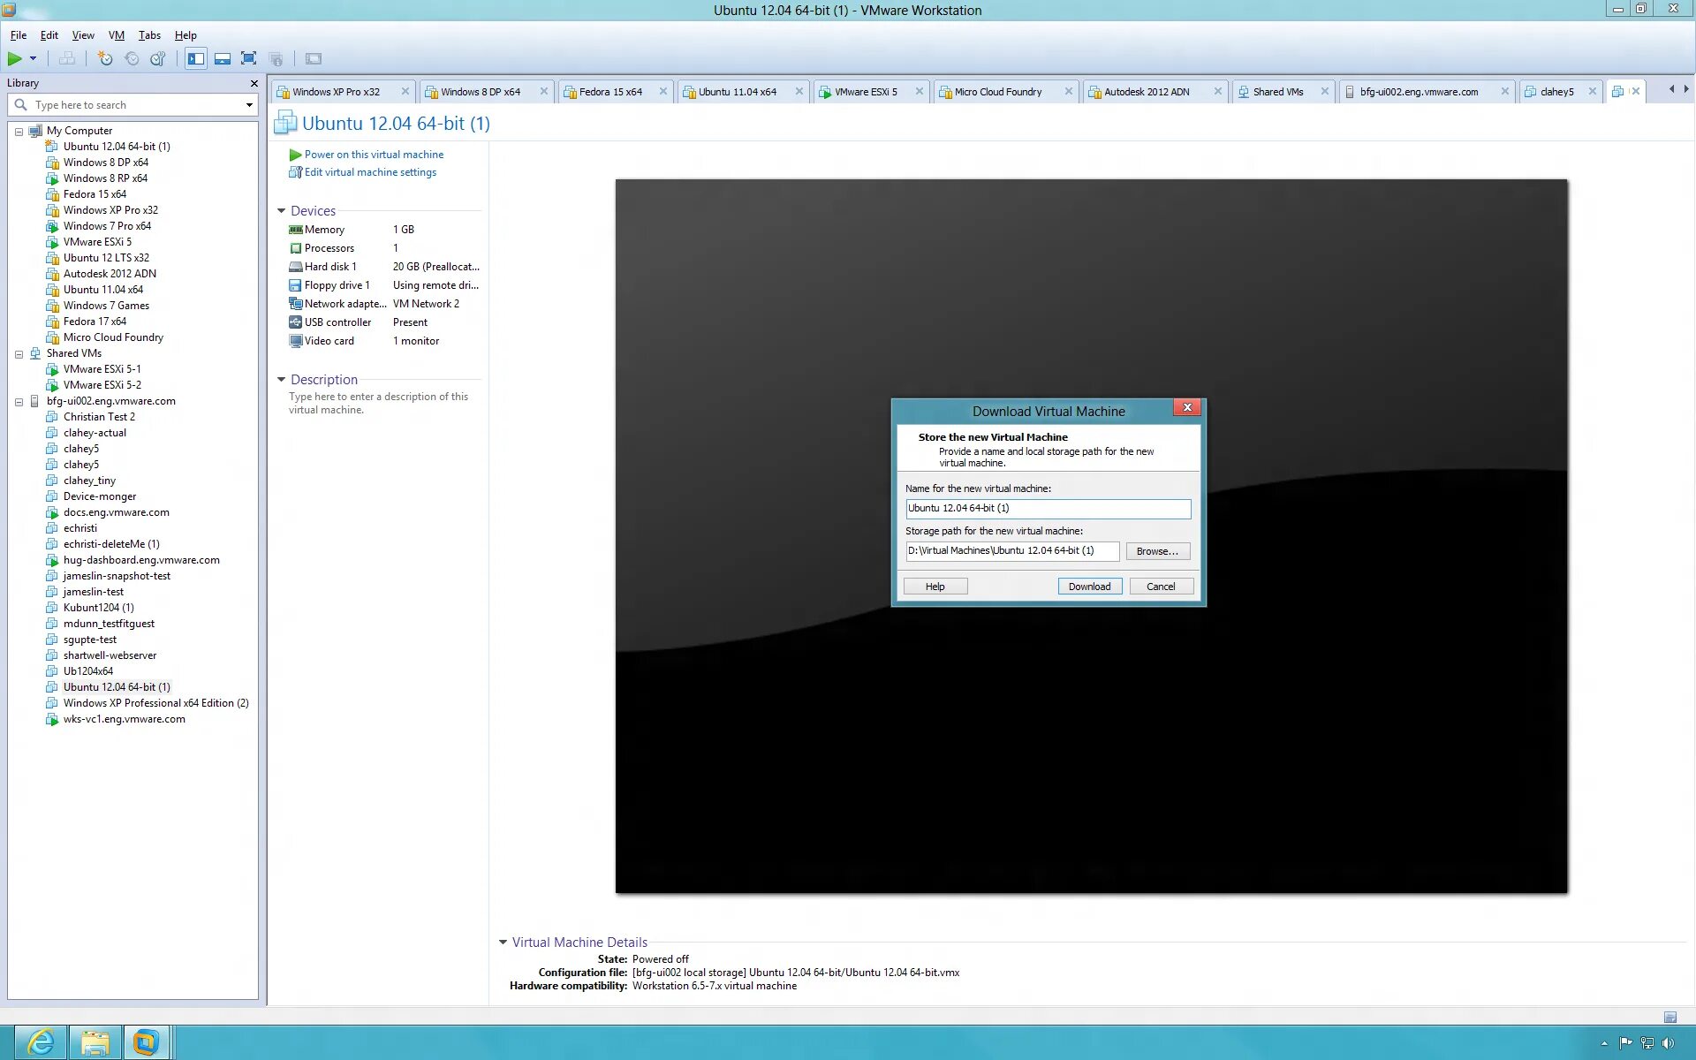Select Windows 7 Games in the library tree

pyautogui.click(x=106, y=306)
